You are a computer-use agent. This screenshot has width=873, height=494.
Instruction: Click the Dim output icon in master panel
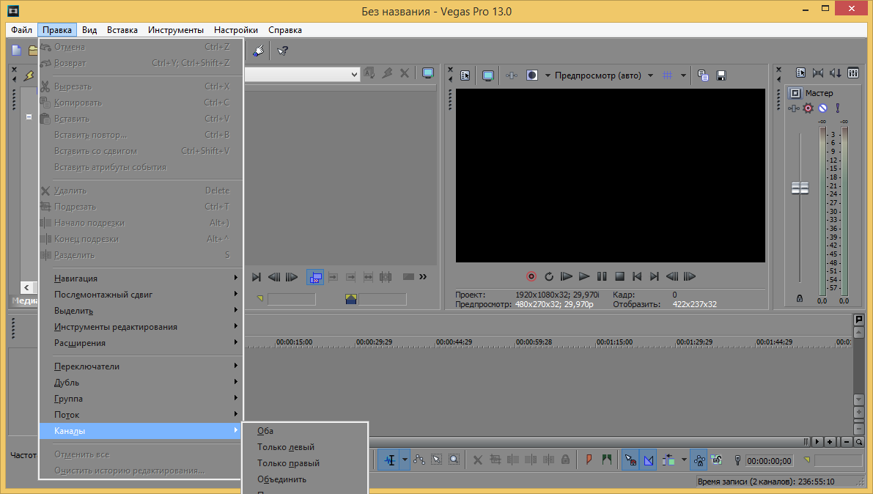(x=836, y=73)
